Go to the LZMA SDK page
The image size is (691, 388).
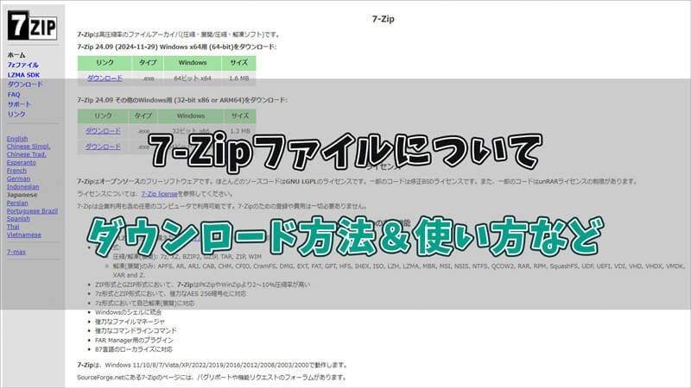click(x=23, y=75)
